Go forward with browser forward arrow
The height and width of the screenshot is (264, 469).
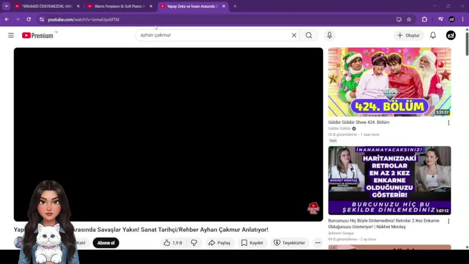coord(18,19)
